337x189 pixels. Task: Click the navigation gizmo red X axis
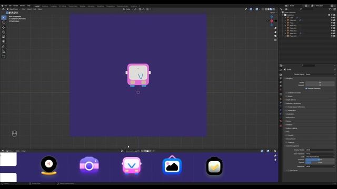click(x=272, y=21)
